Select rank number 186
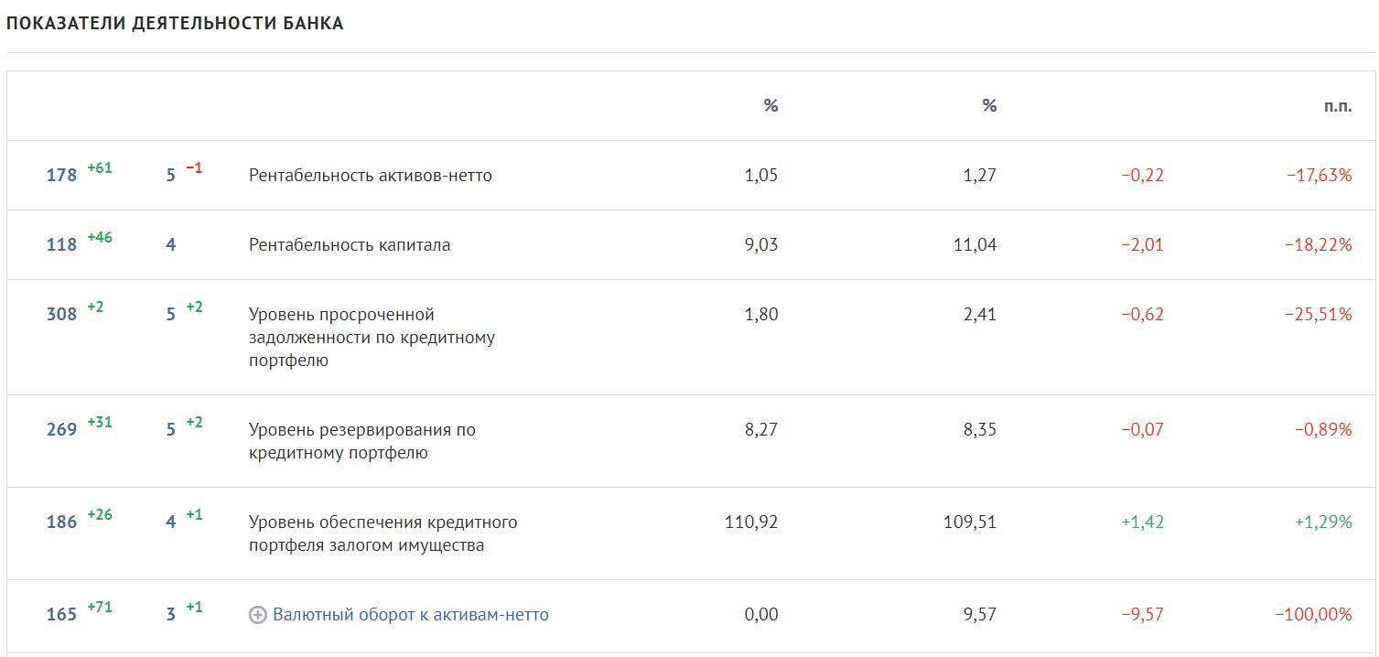Screen dimensions: 1379x657 pyautogui.click(x=61, y=522)
